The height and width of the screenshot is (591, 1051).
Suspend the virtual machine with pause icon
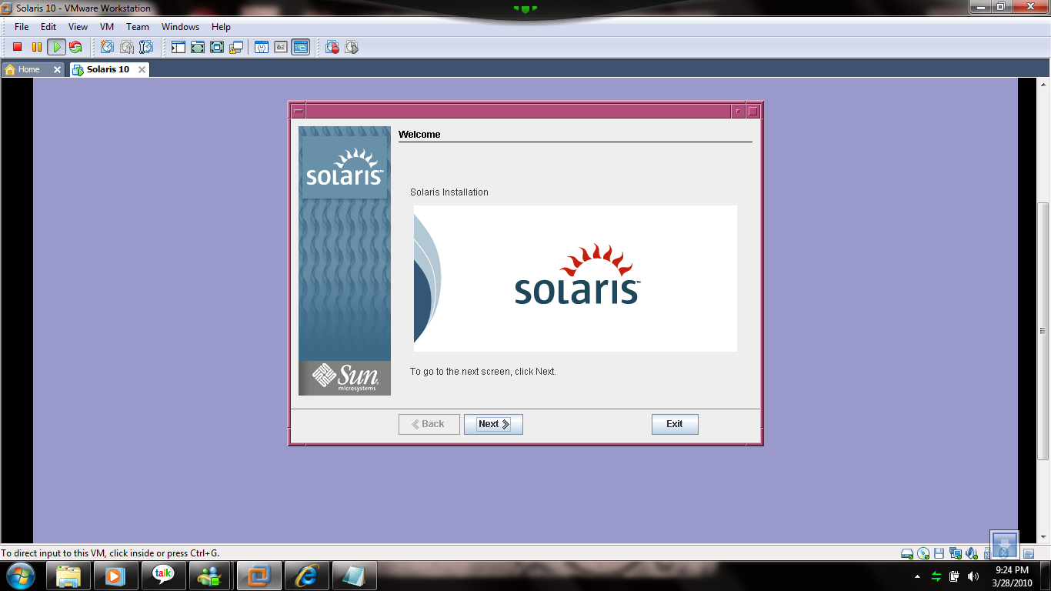pyautogui.click(x=36, y=48)
